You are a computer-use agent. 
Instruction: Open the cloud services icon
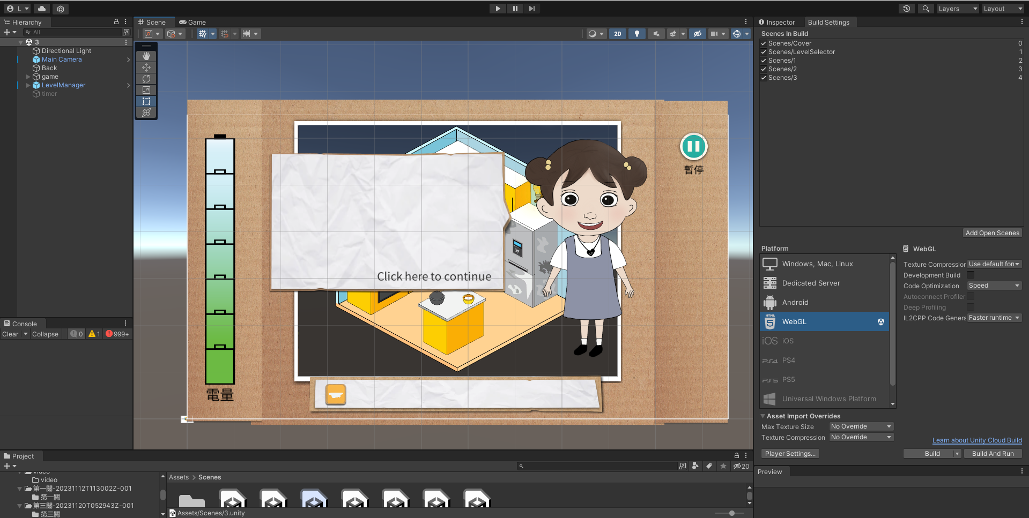pyautogui.click(x=42, y=9)
